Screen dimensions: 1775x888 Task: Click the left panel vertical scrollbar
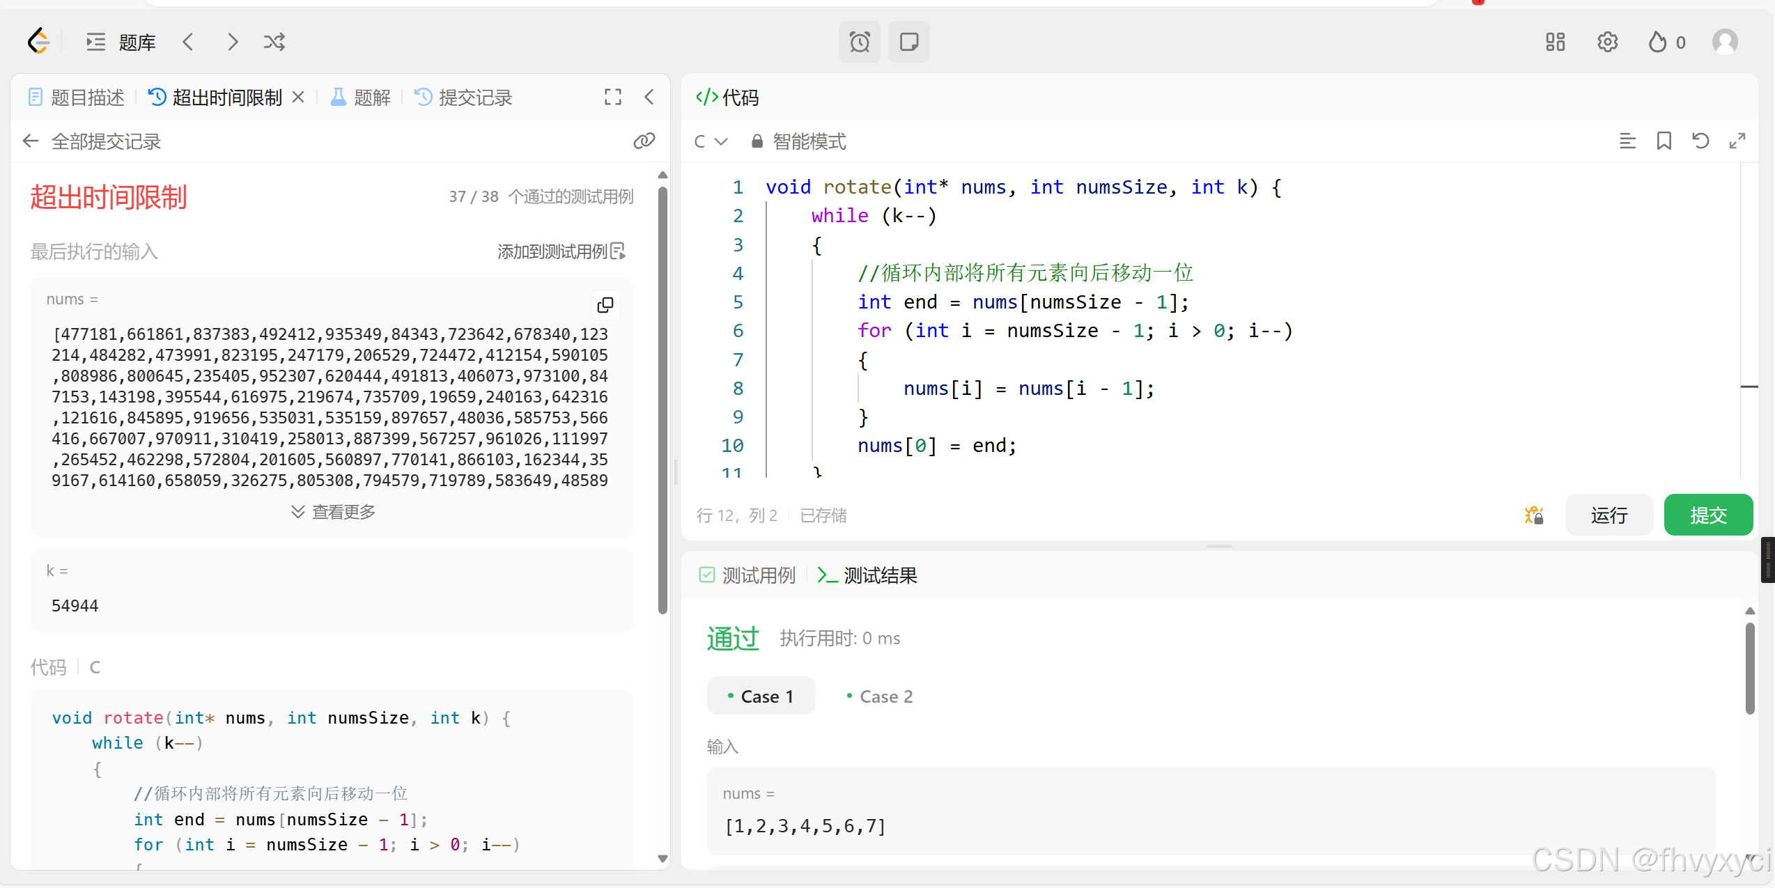tap(662, 400)
